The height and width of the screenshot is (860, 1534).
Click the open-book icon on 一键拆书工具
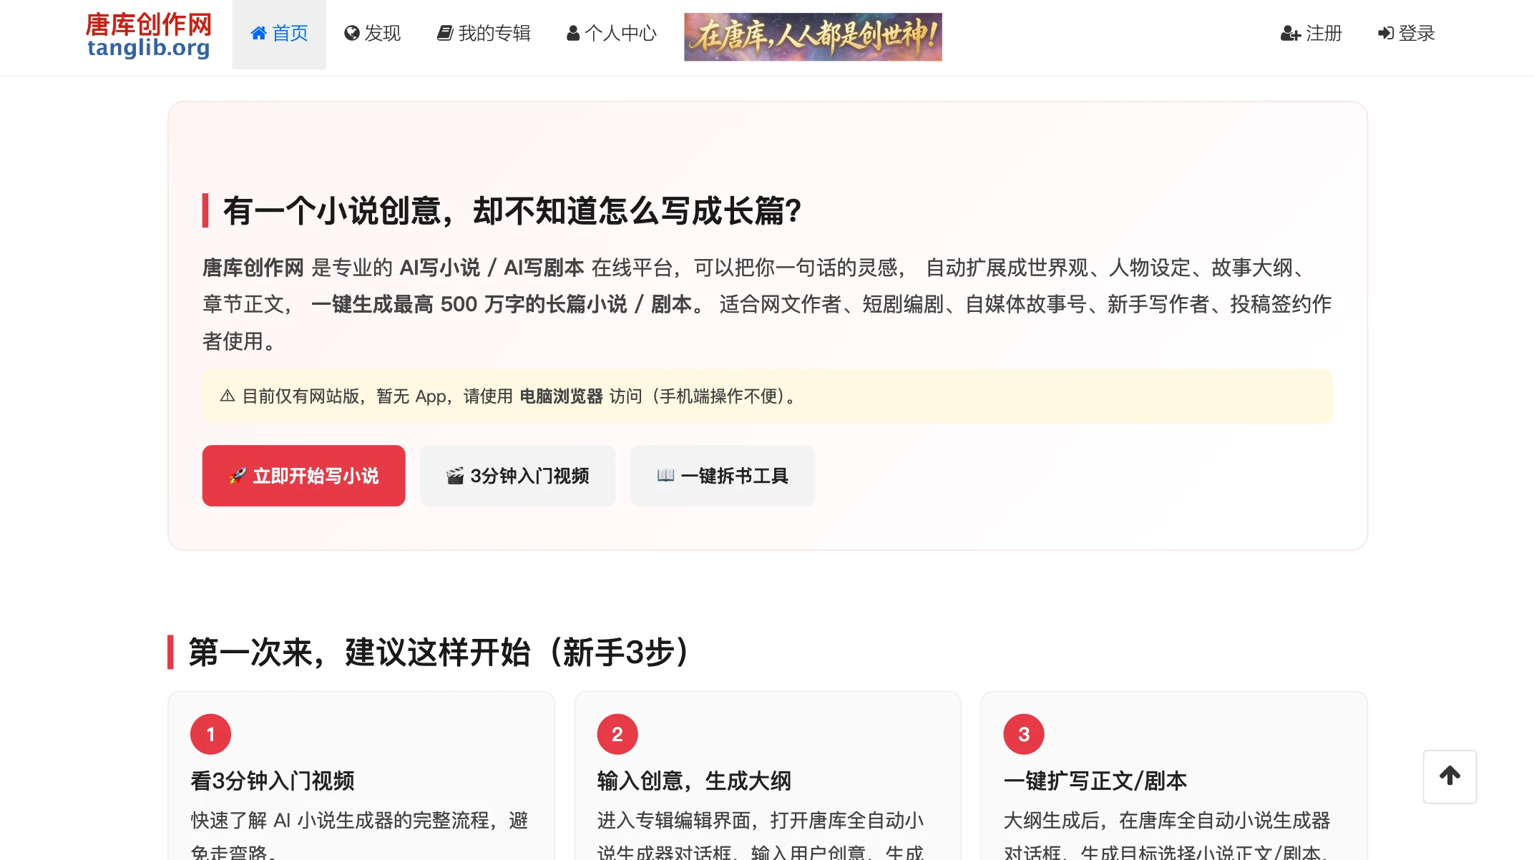pyautogui.click(x=665, y=476)
